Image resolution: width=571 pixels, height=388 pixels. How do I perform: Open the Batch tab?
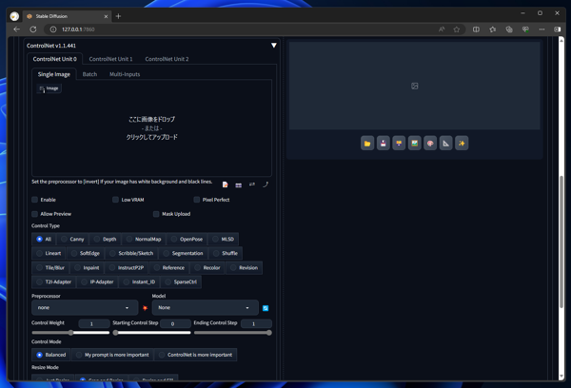(89, 74)
